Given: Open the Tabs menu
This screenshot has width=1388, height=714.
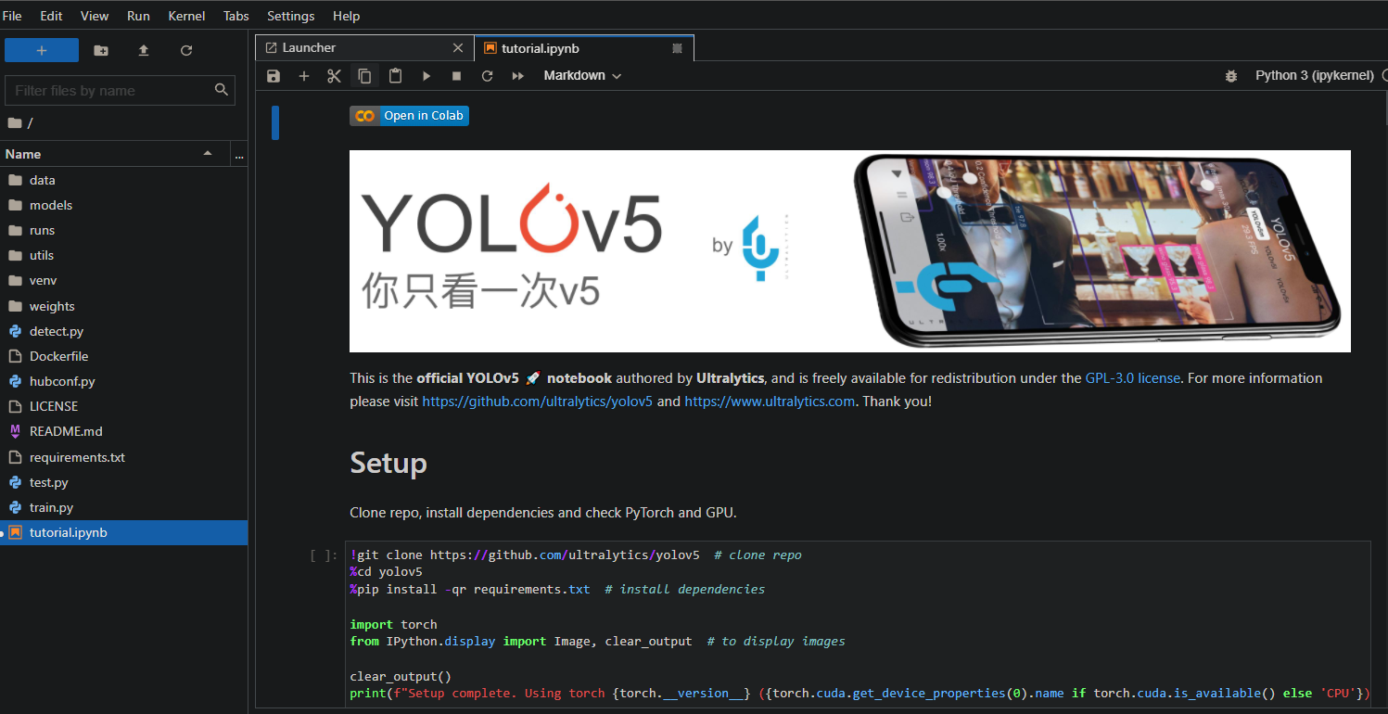Looking at the screenshot, I should point(236,16).
